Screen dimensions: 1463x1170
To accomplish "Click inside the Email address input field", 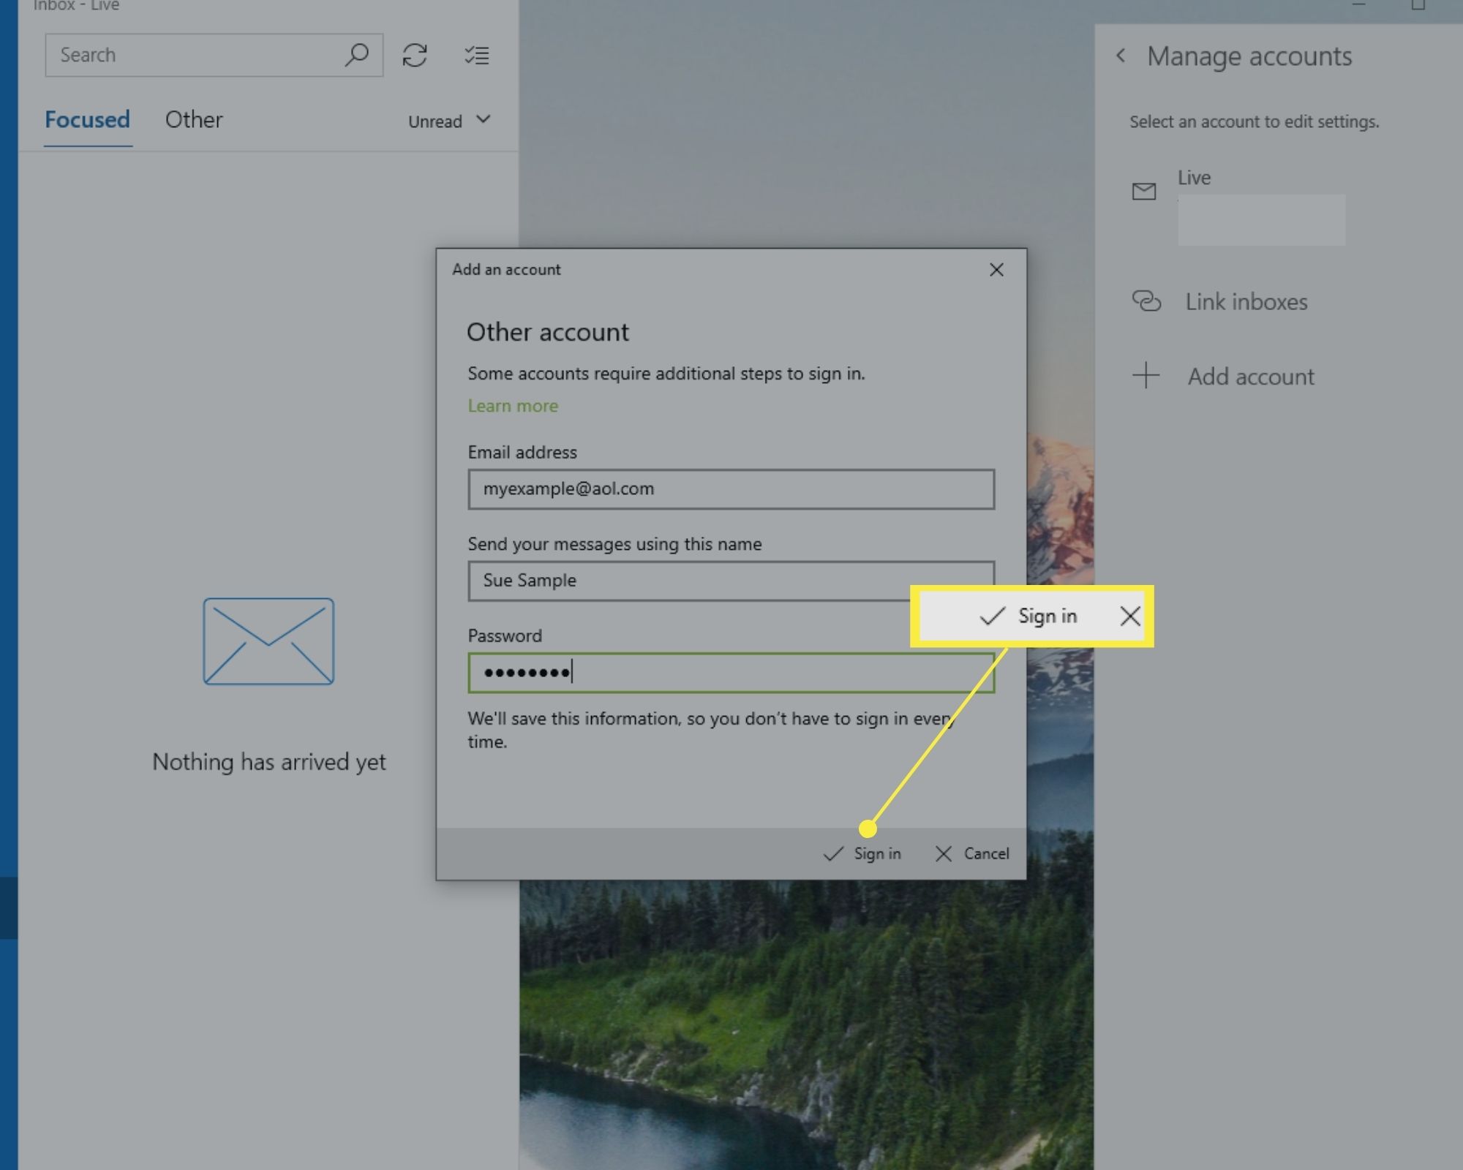I will (730, 488).
